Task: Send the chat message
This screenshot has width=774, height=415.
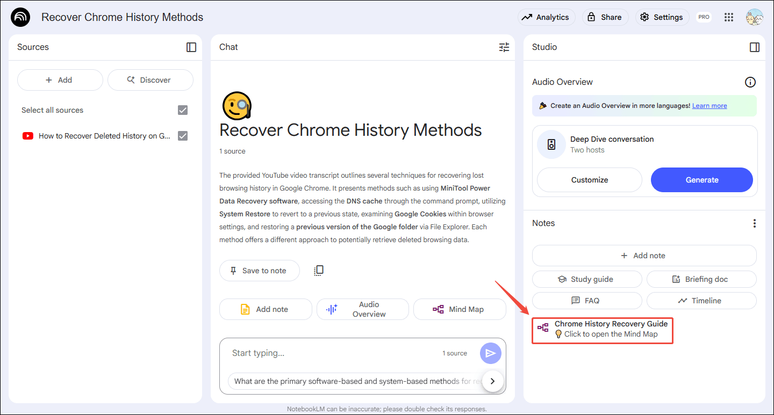Action: click(x=490, y=353)
